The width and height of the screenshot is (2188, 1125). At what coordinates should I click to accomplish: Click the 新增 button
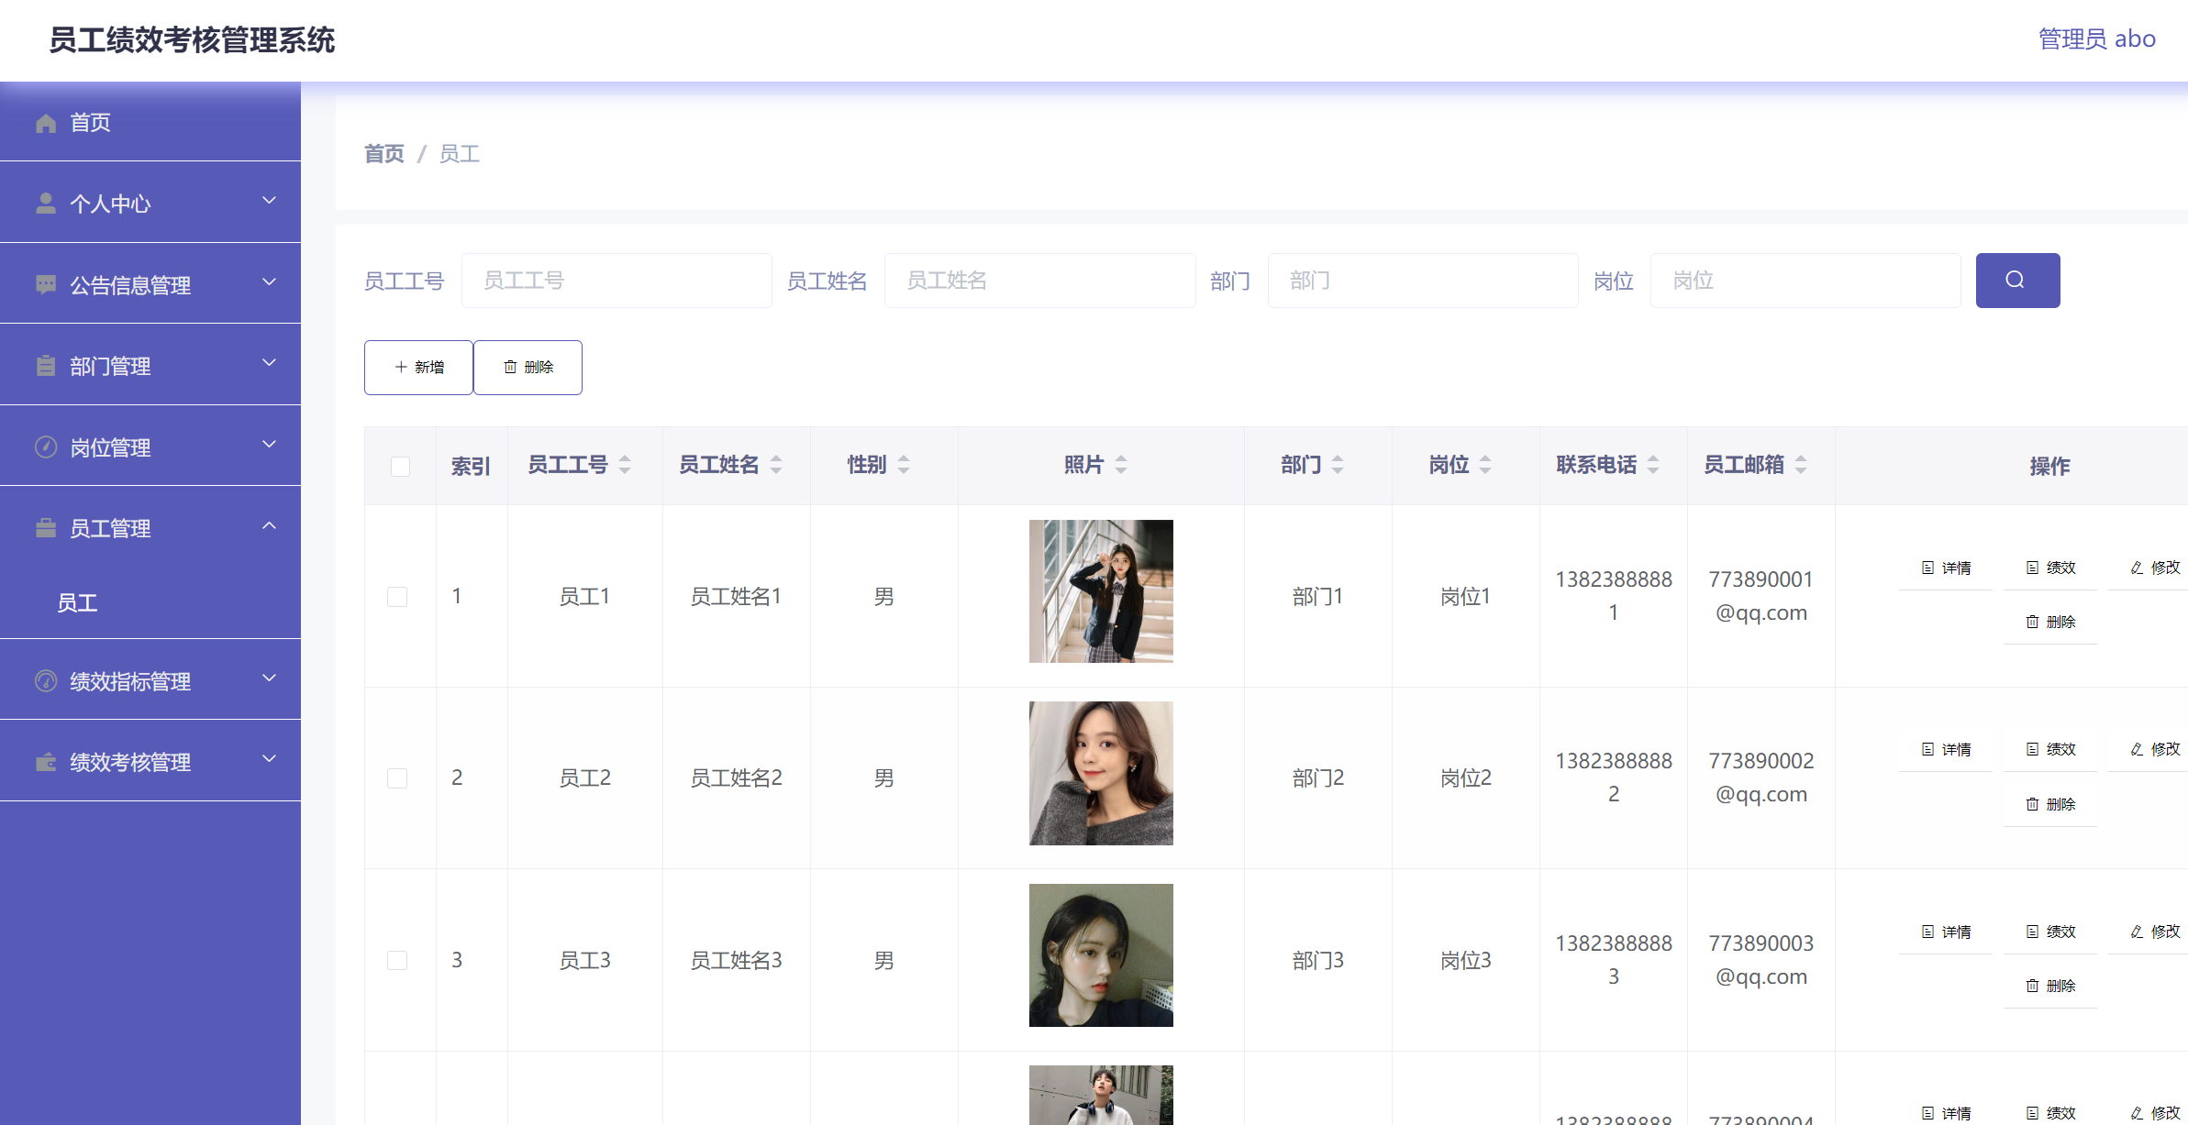pos(418,367)
